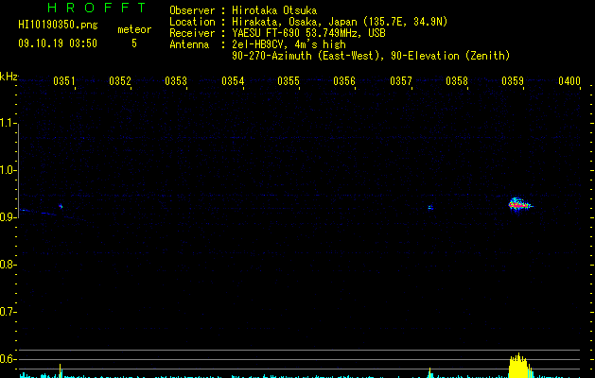This screenshot has width=595, height=378.
Task: Click the 0356 time marker
Action: click(344, 81)
